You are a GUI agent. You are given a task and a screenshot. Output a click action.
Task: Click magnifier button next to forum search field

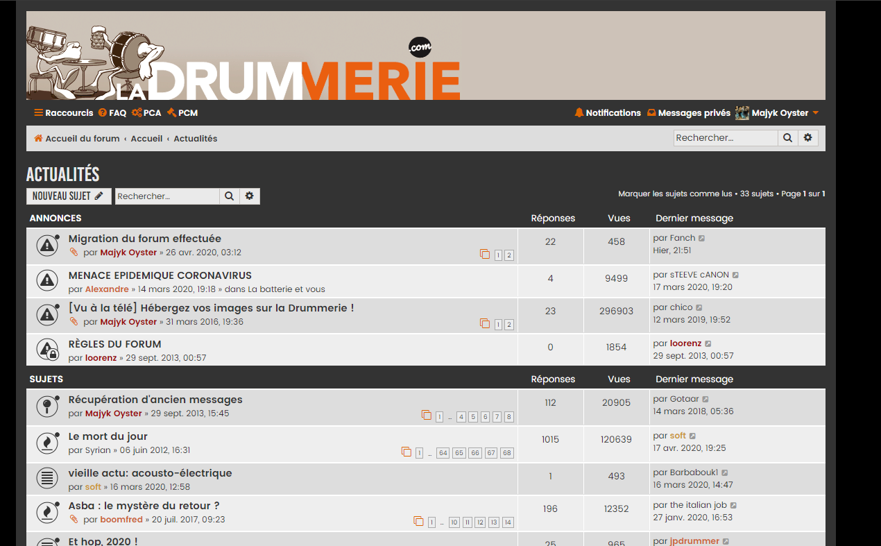tap(230, 196)
